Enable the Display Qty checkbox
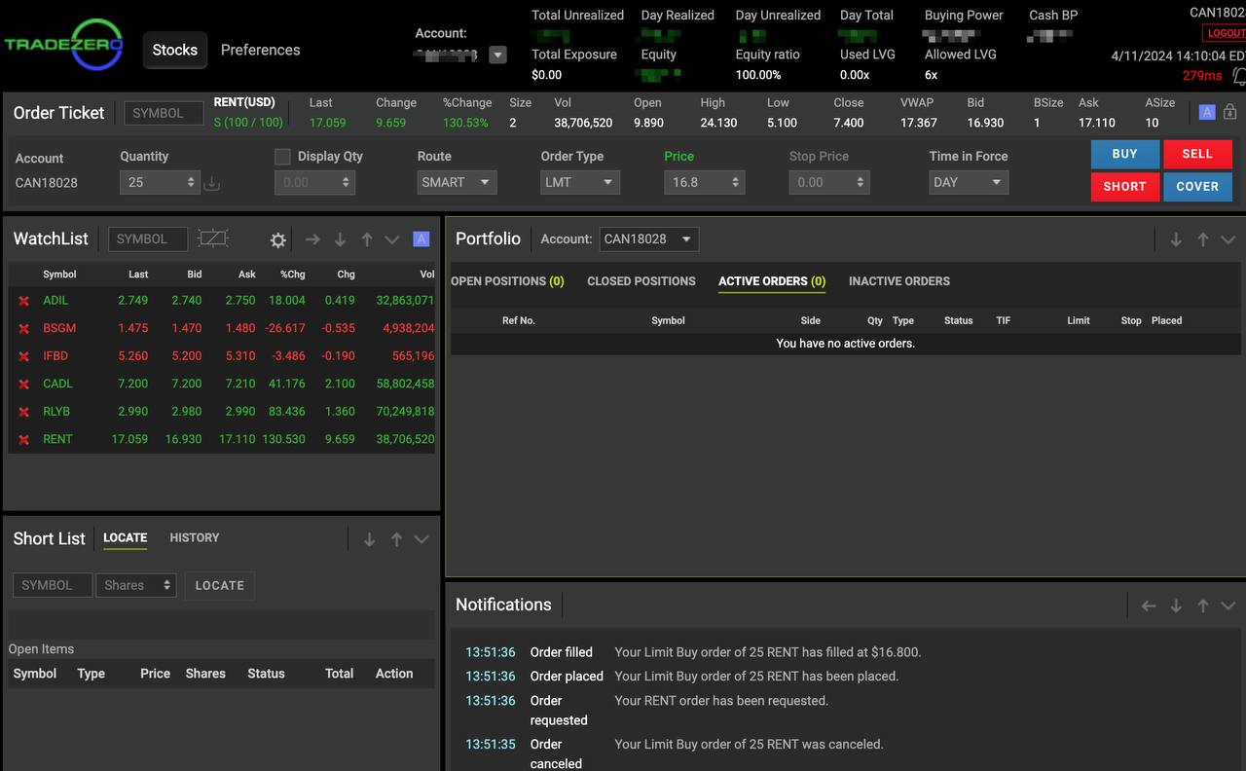This screenshot has width=1246, height=771. coord(282,157)
